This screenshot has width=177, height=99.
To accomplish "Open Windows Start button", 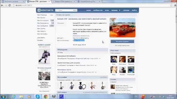I will [3, 97].
